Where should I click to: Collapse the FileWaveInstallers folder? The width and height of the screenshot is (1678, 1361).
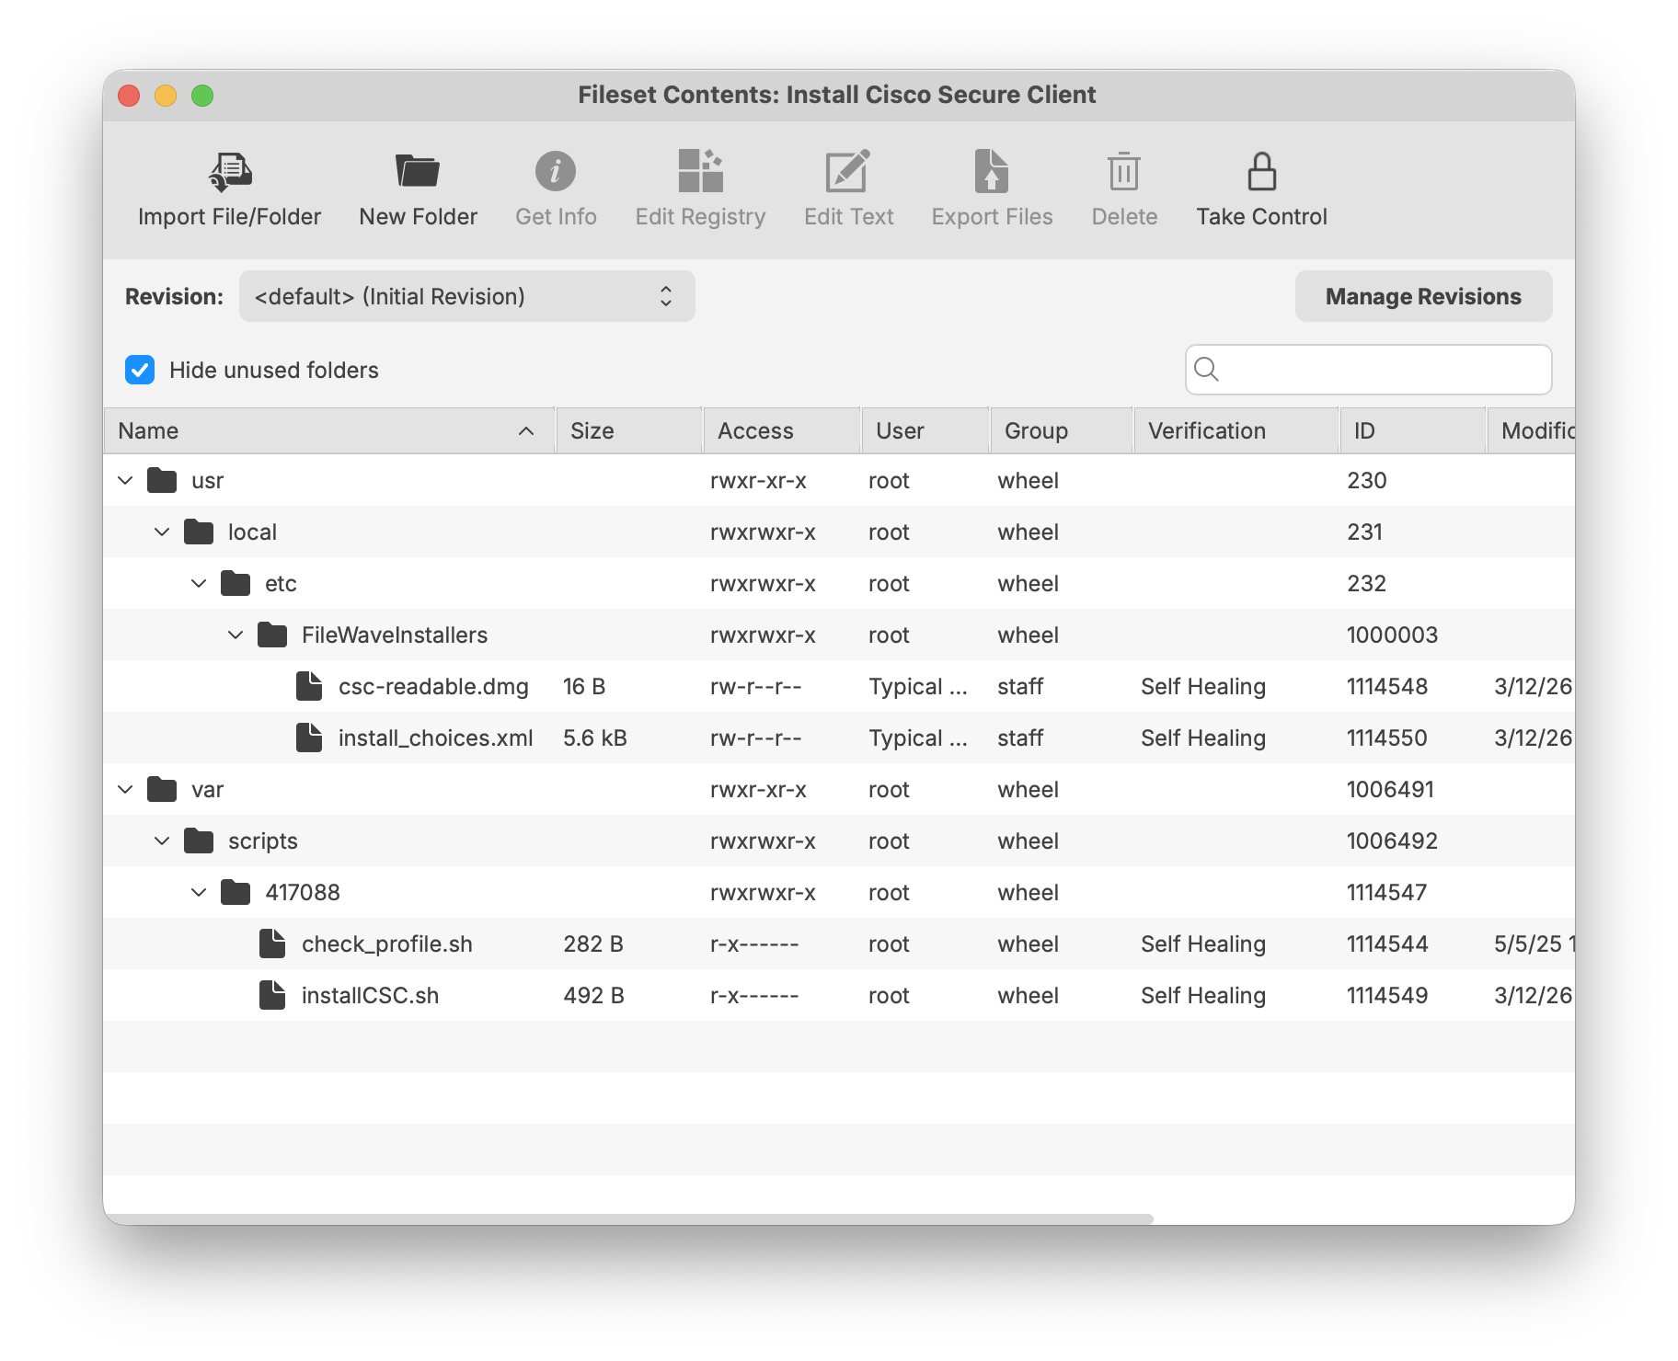coord(236,635)
